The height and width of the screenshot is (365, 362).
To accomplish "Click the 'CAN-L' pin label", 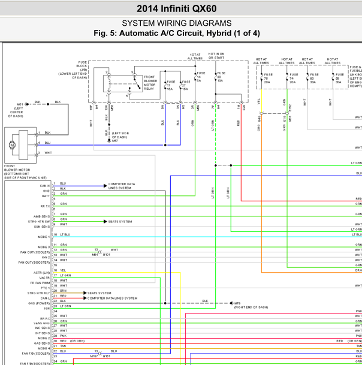I will pos(45,298).
